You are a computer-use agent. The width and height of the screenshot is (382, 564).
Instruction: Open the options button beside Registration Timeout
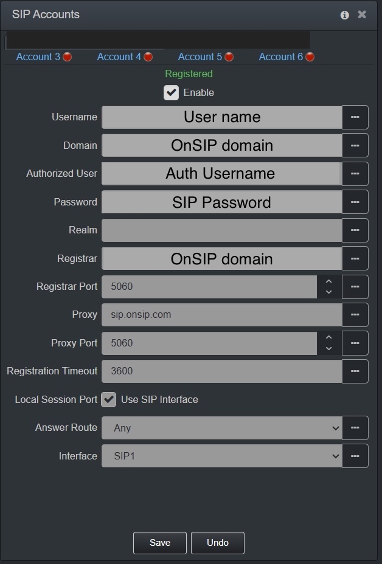[x=355, y=371]
